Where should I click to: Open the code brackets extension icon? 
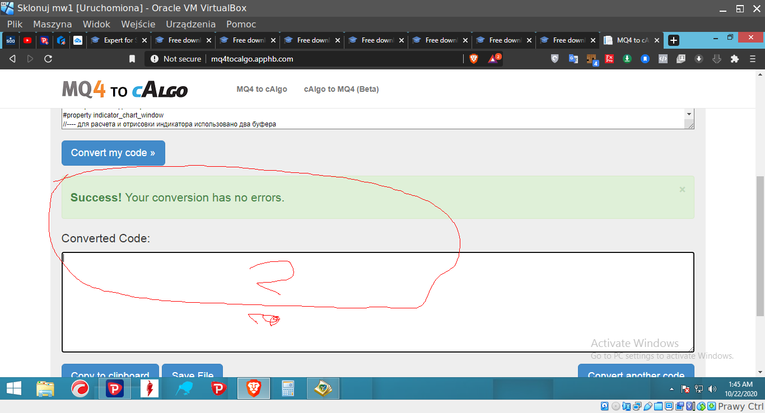click(663, 59)
